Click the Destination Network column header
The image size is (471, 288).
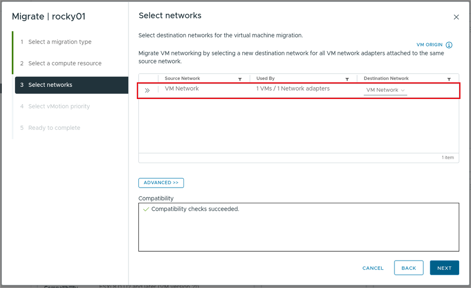click(386, 78)
